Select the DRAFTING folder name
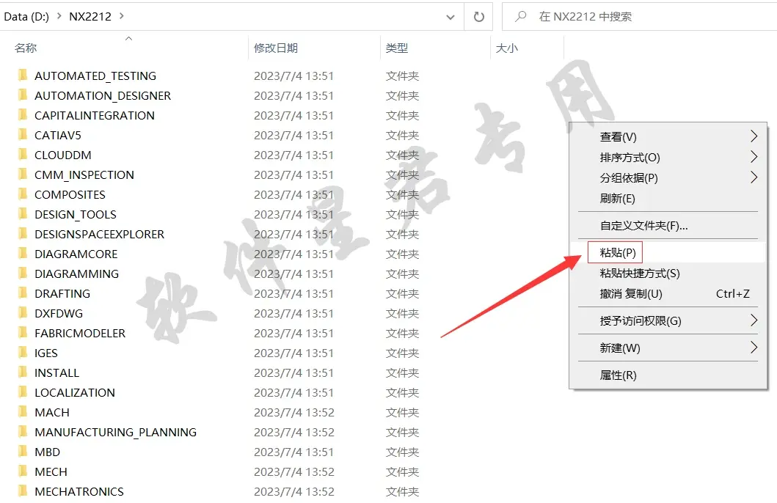The height and width of the screenshot is (503, 777). tap(62, 293)
